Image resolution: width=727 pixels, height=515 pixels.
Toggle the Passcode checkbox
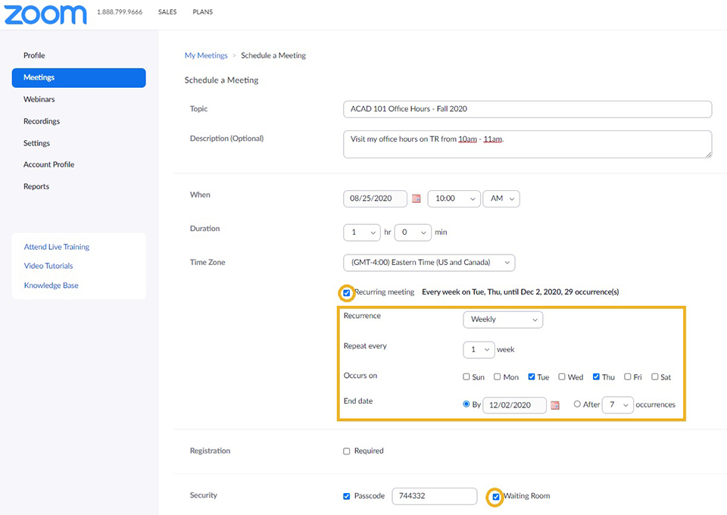346,496
